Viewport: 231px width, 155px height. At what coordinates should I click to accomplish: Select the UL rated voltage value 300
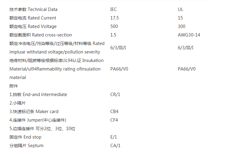181,26
